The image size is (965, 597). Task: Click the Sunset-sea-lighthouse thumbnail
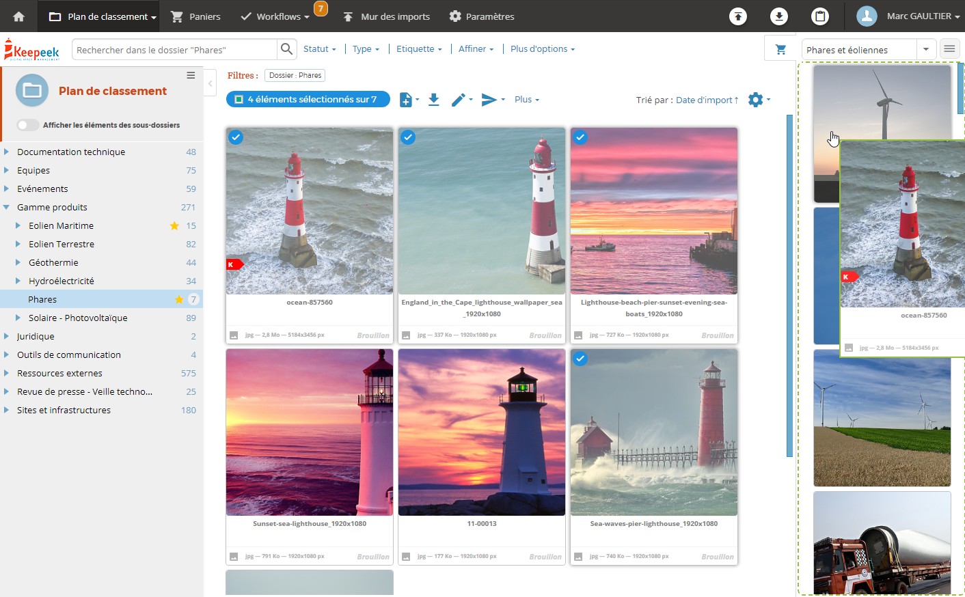click(310, 432)
